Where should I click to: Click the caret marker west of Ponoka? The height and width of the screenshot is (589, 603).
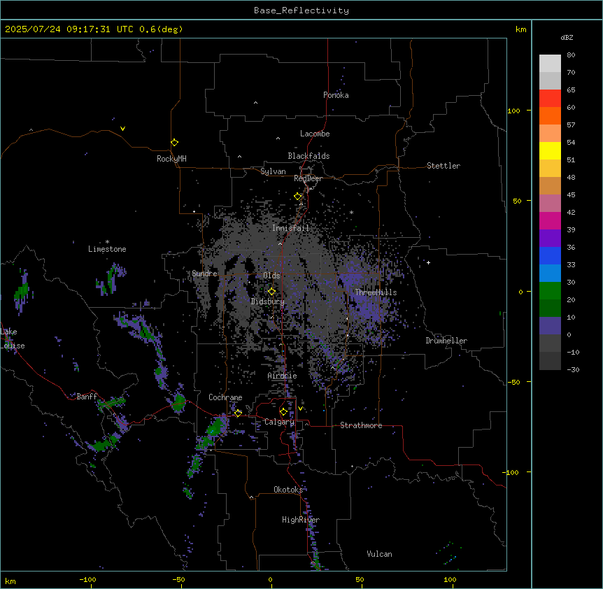coord(255,103)
